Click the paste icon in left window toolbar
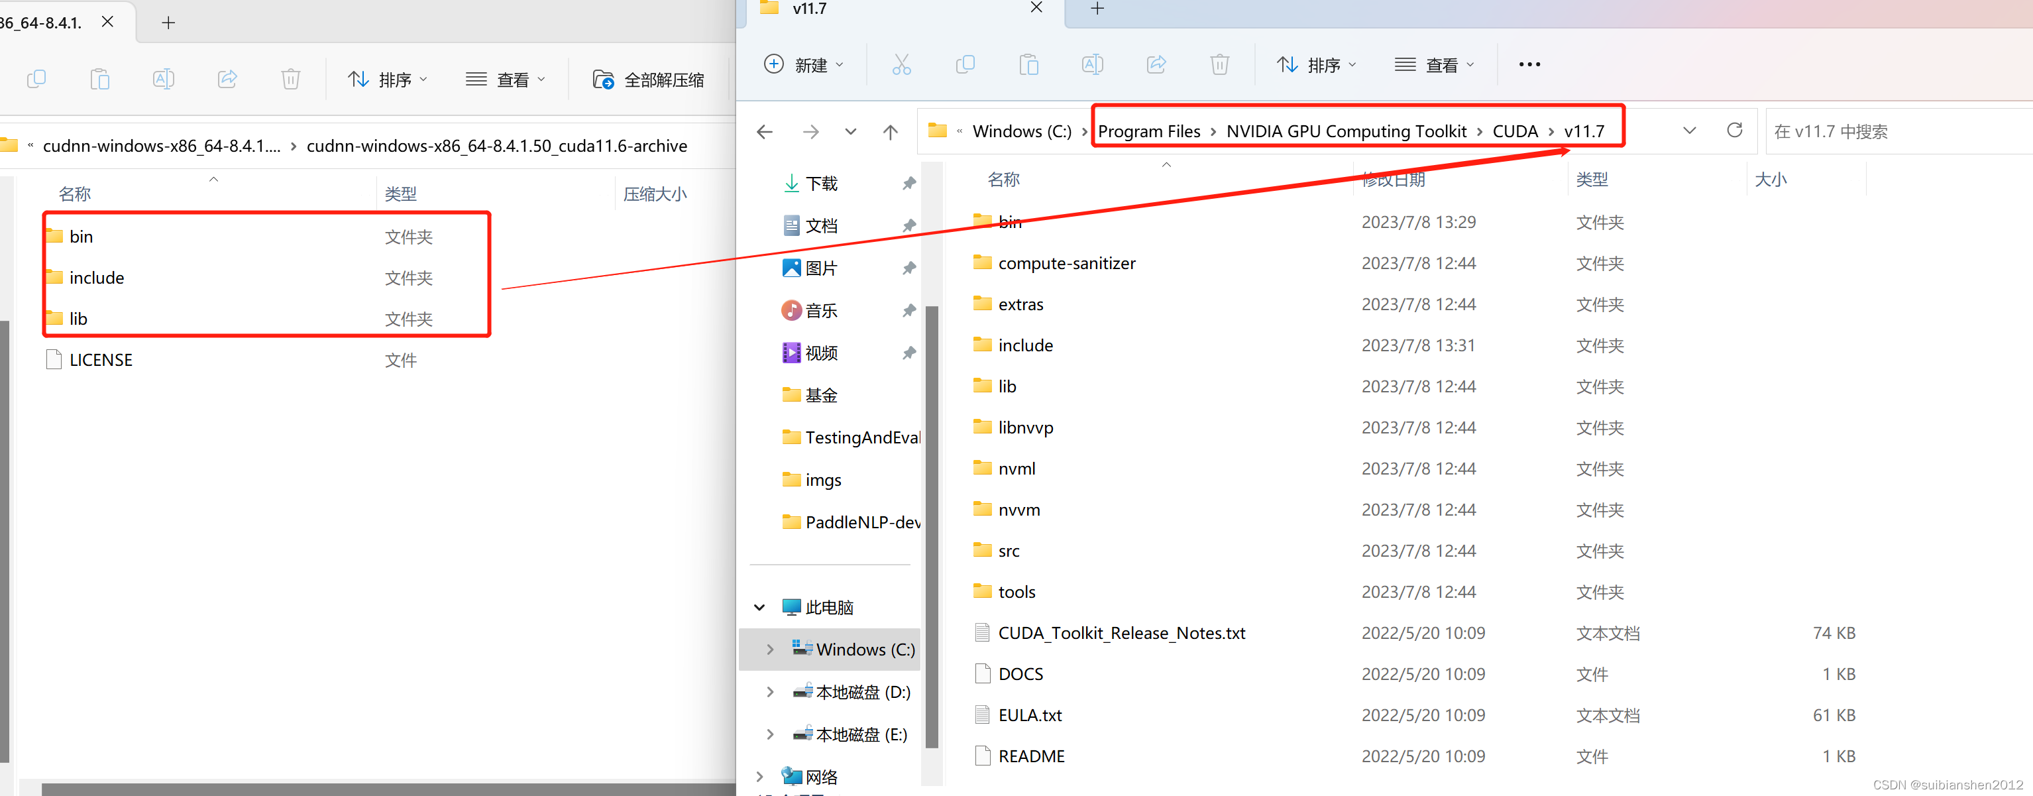The height and width of the screenshot is (796, 2033). click(99, 79)
